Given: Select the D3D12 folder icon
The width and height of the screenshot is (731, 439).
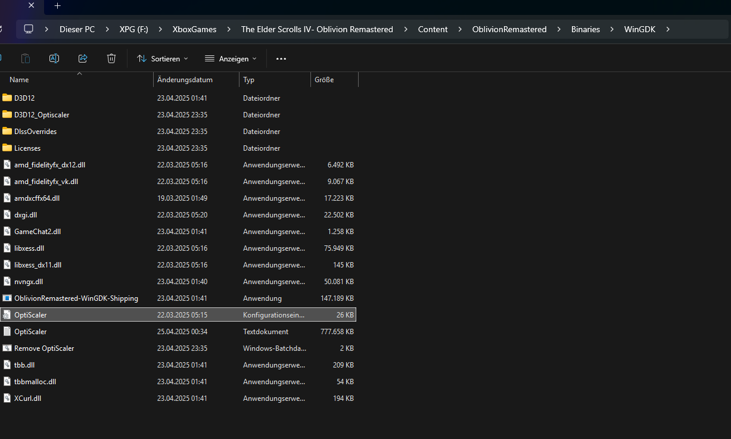Looking at the screenshot, I should tap(7, 98).
